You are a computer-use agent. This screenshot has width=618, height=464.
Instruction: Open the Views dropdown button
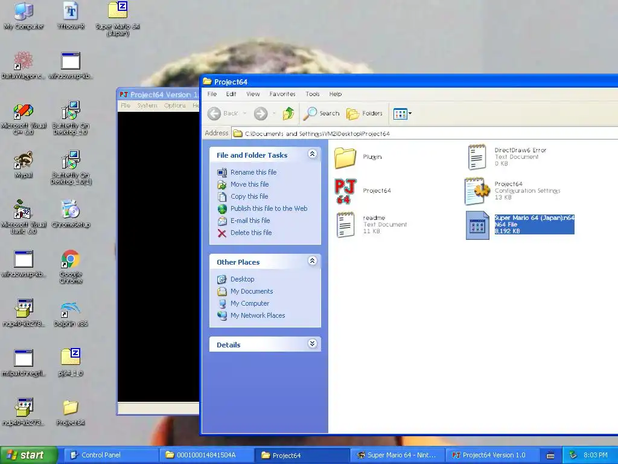pos(403,114)
